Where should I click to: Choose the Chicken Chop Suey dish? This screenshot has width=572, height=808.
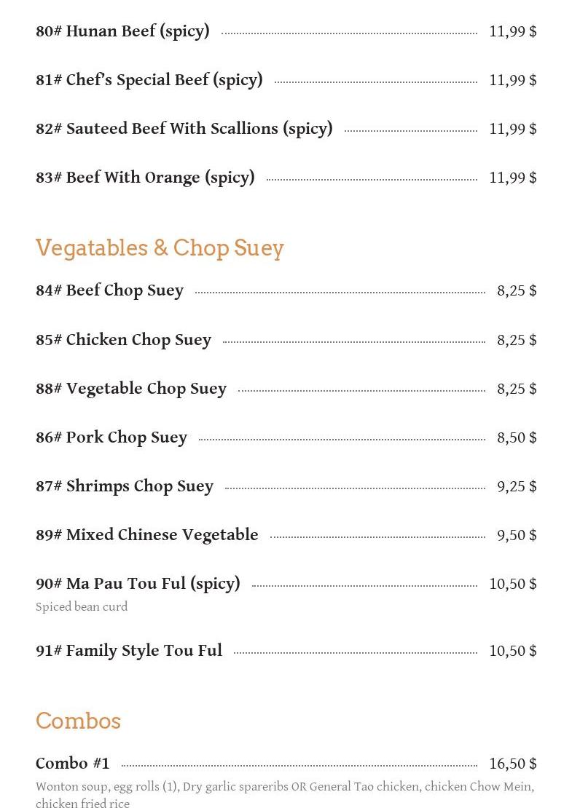(x=123, y=340)
